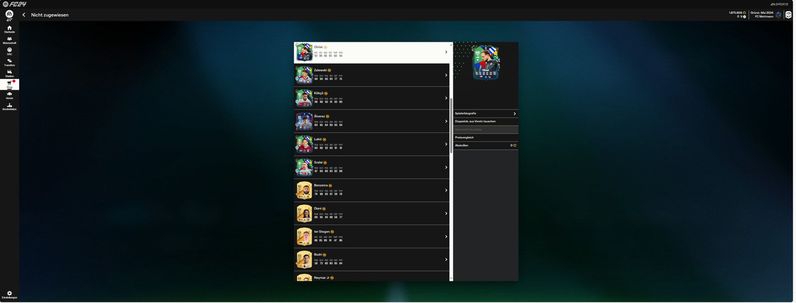This screenshot has width=796, height=303.
Task: Click the coin icon next to Benzema's name
Action: (x=330, y=185)
